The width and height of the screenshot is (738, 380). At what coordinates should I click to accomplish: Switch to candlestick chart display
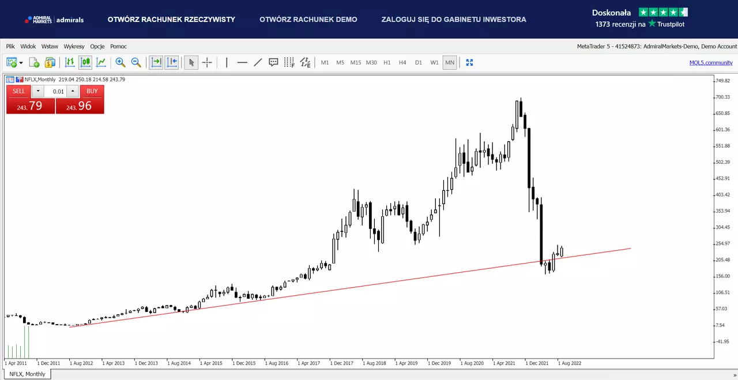coord(85,62)
